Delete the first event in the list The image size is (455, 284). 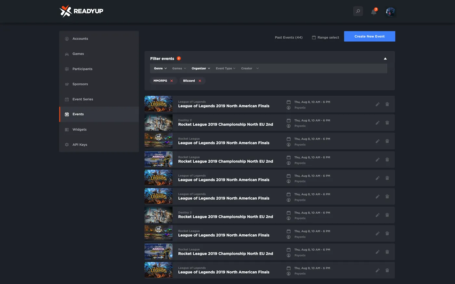point(387,105)
